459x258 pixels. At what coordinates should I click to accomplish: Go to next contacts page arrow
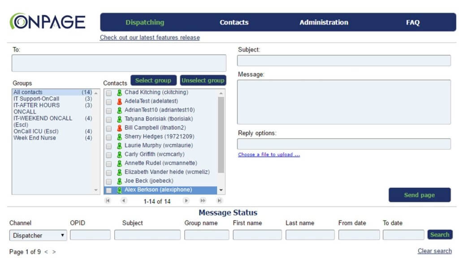tap(186, 201)
